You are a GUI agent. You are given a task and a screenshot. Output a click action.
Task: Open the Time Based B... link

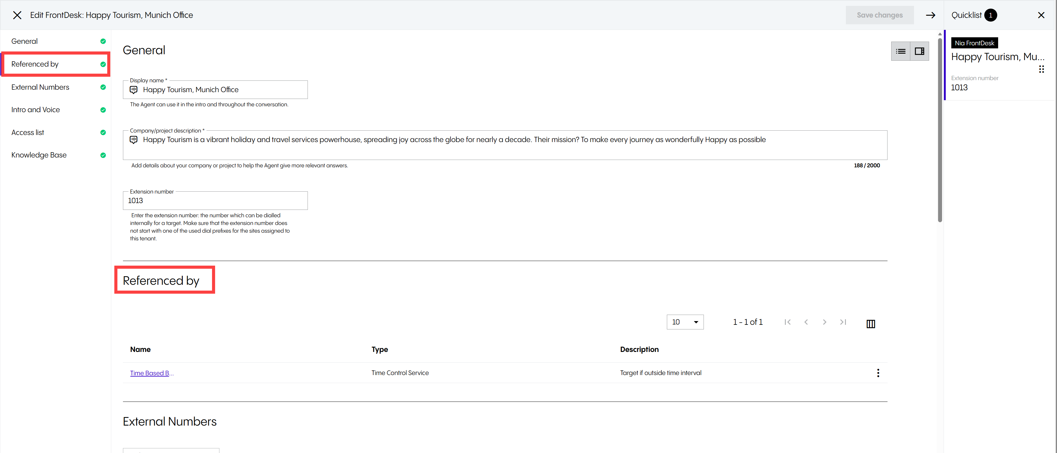pos(152,373)
